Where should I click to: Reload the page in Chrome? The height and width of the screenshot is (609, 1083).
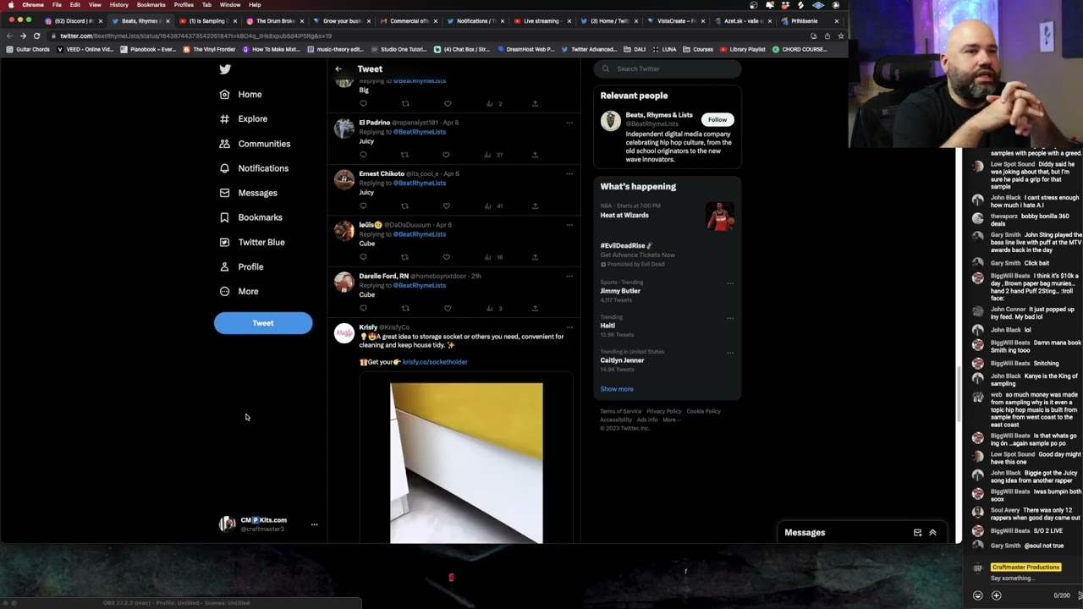click(x=36, y=36)
